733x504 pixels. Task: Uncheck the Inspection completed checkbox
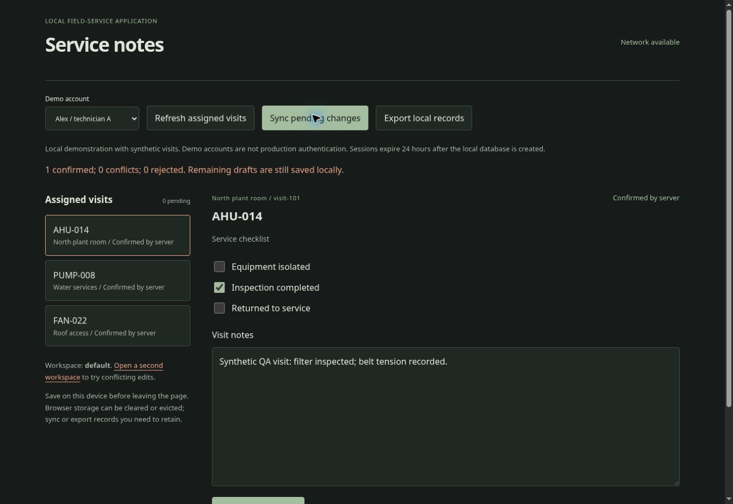point(219,287)
